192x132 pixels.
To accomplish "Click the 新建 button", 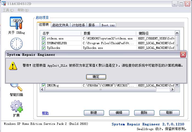I will [94, 113].
